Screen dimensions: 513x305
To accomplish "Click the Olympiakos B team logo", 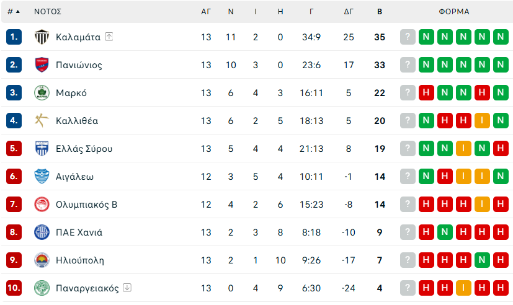I will 41,205.
